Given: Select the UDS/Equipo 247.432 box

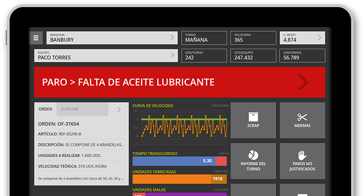Looking at the screenshot, I should click(x=253, y=55).
